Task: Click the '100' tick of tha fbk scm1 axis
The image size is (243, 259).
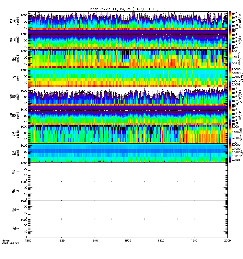Action: (x=25, y=76)
